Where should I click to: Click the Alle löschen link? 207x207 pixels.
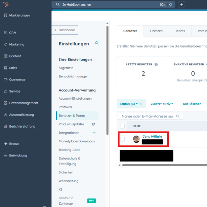pos(192,104)
